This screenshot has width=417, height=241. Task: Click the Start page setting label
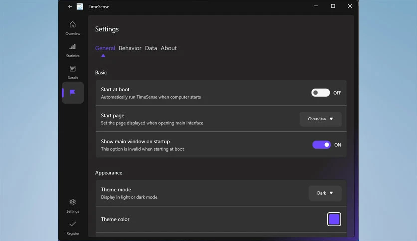113,116
